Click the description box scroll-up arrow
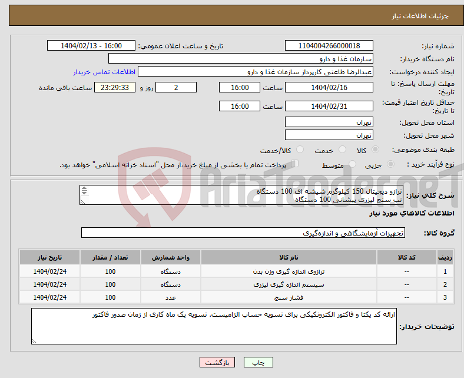 point(84,188)
